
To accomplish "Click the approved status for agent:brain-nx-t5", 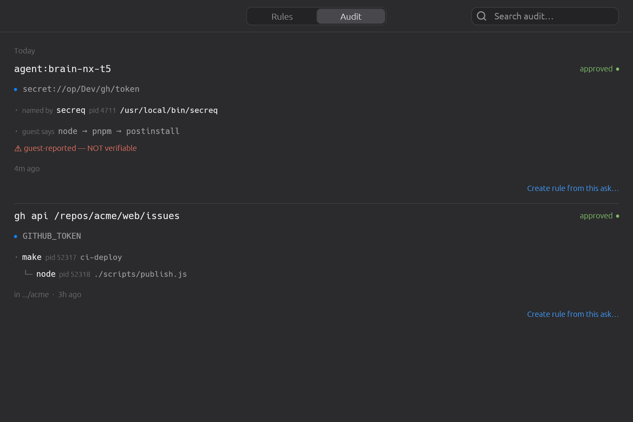I will (x=599, y=69).
